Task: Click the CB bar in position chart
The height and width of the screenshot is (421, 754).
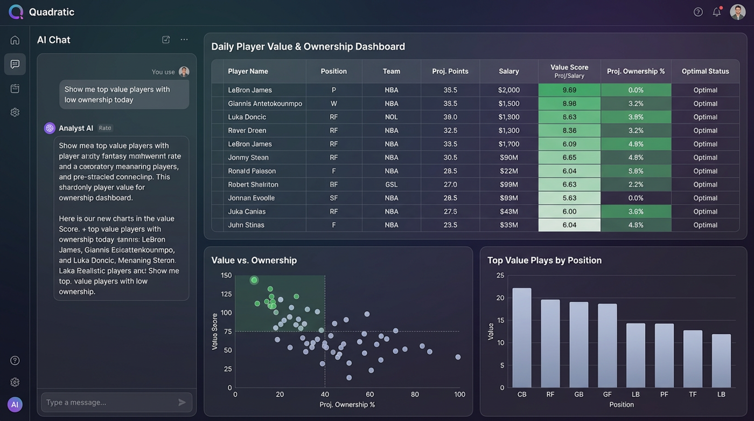Action: (522, 337)
